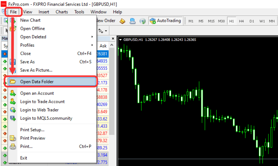Select Open an Account entry

(52, 93)
